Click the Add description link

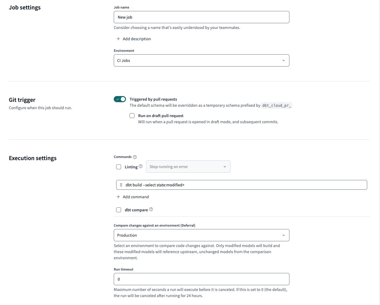point(137,39)
